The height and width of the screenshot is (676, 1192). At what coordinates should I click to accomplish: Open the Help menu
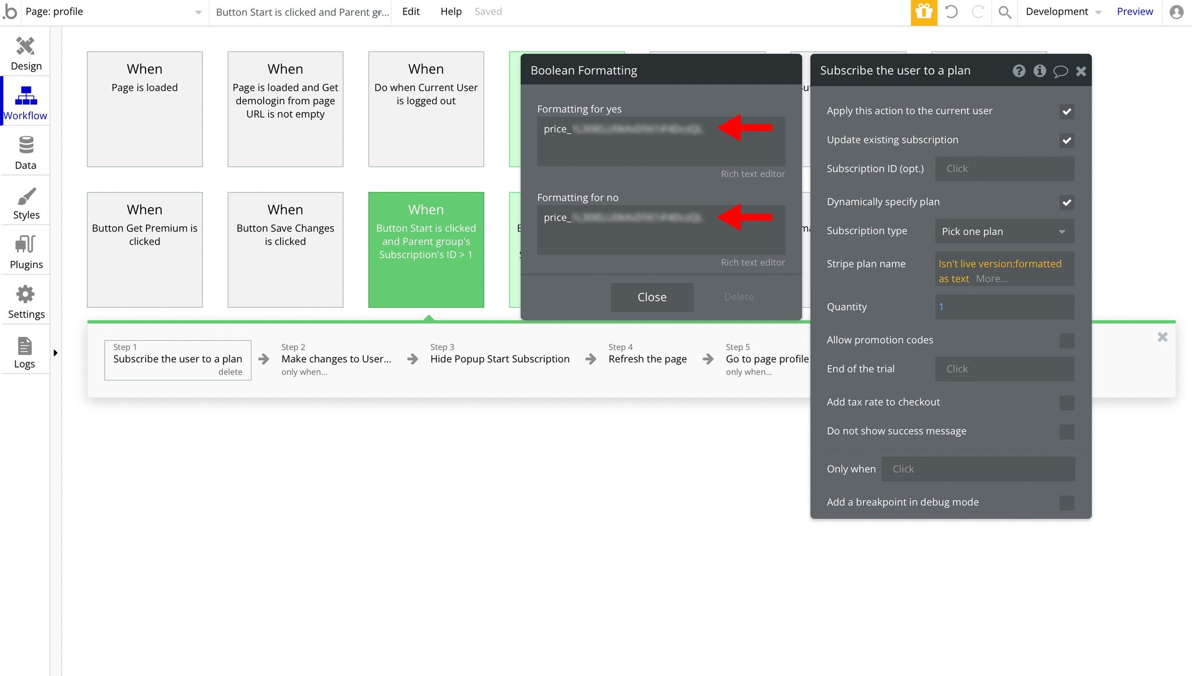[450, 12]
